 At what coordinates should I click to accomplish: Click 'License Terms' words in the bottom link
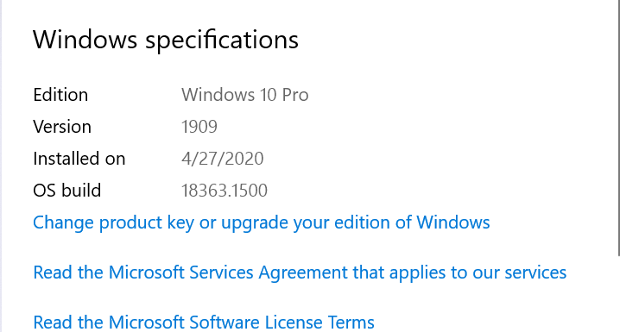(x=319, y=323)
